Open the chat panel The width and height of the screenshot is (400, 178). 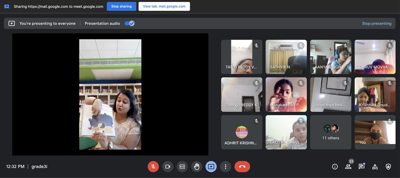361,166
